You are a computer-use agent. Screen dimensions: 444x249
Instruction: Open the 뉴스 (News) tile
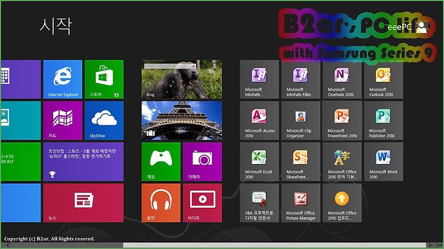[83, 203]
